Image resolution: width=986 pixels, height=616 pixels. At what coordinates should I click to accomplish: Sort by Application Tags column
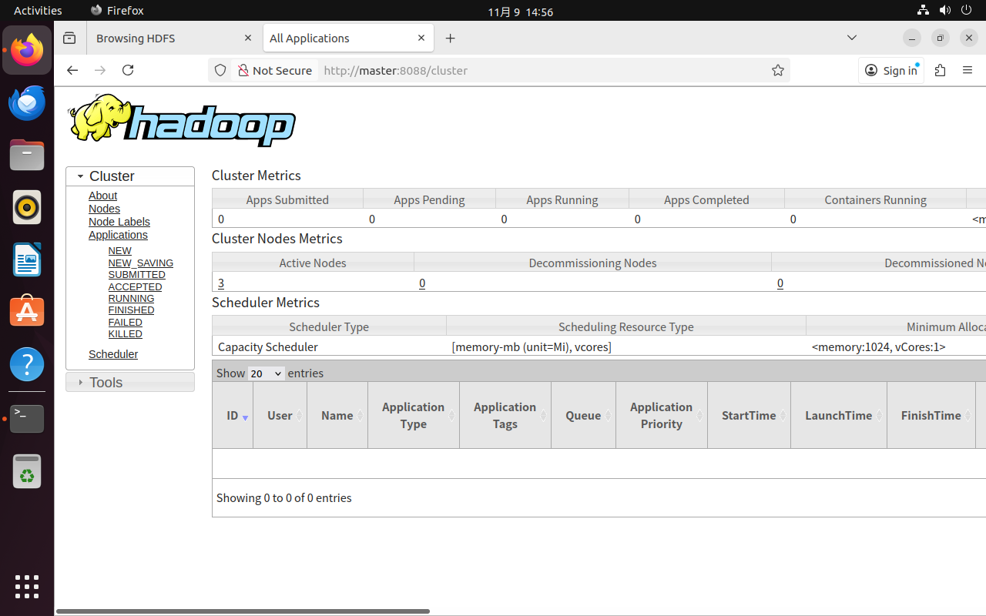[505, 415]
